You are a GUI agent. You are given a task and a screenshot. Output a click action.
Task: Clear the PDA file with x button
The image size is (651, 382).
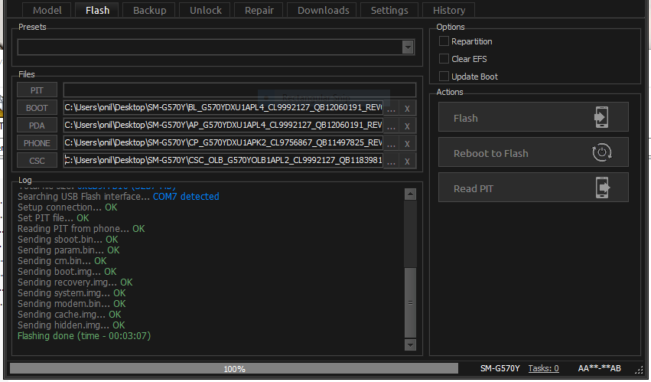click(407, 126)
